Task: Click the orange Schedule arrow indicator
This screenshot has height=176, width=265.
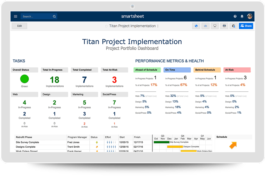Action: [233, 145]
